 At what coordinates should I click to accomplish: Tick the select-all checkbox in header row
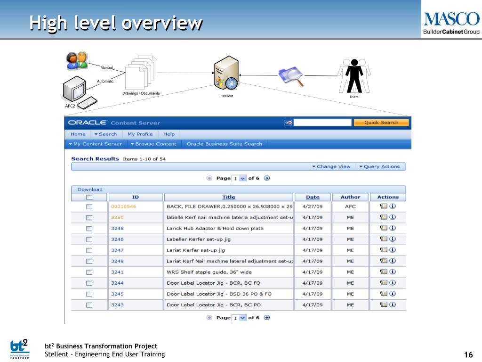point(89,197)
